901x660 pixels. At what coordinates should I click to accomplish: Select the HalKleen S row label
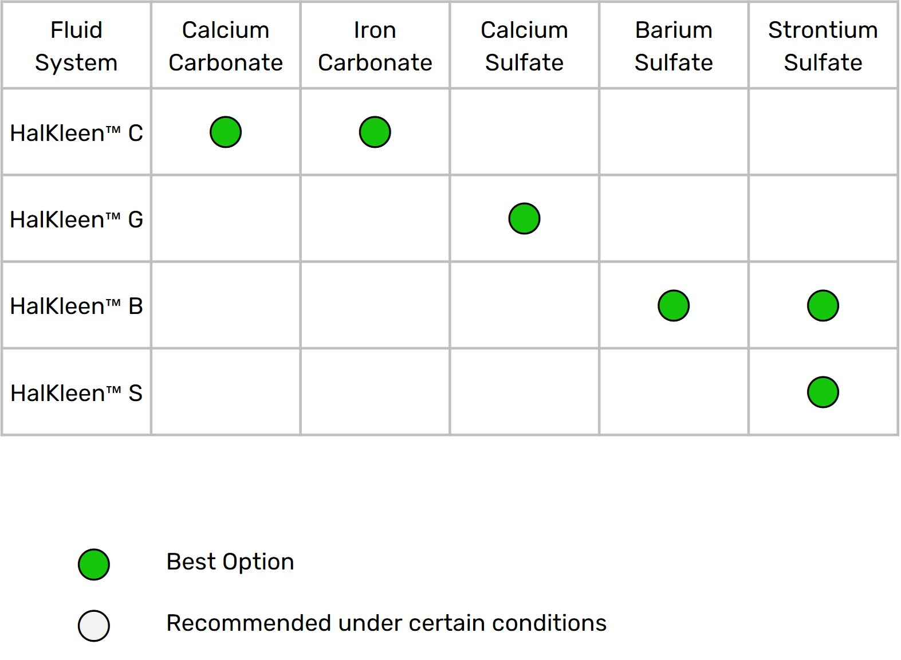pos(76,393)
